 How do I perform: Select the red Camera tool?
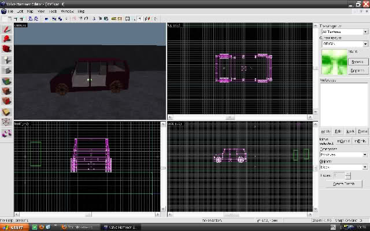[6, 49]
